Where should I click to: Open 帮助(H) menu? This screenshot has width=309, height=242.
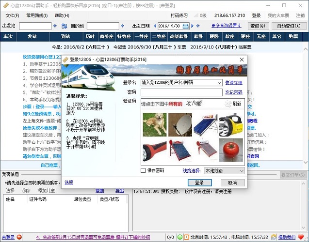point(62,15)
